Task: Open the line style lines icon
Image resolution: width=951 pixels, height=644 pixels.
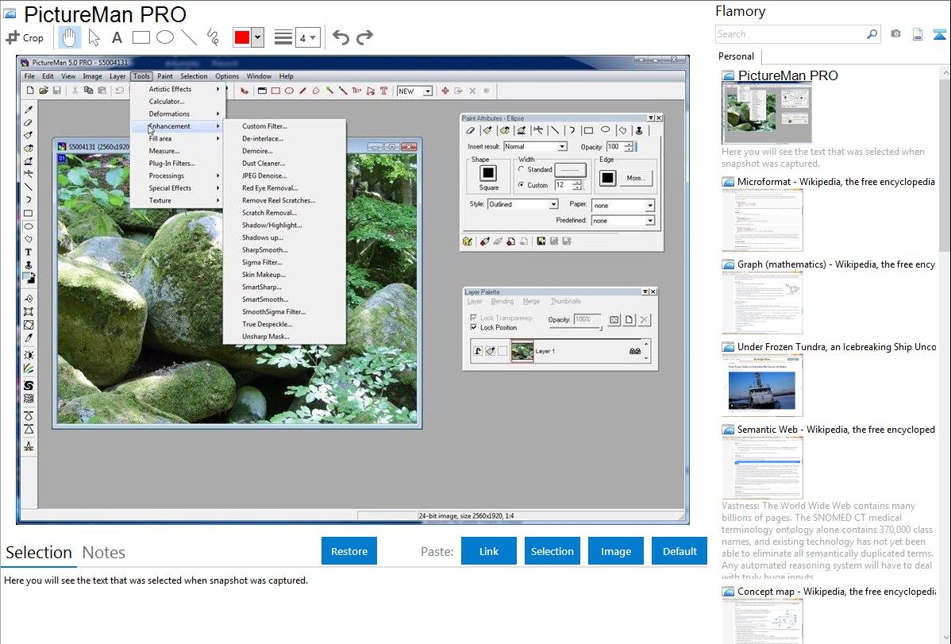Action: 283,37
